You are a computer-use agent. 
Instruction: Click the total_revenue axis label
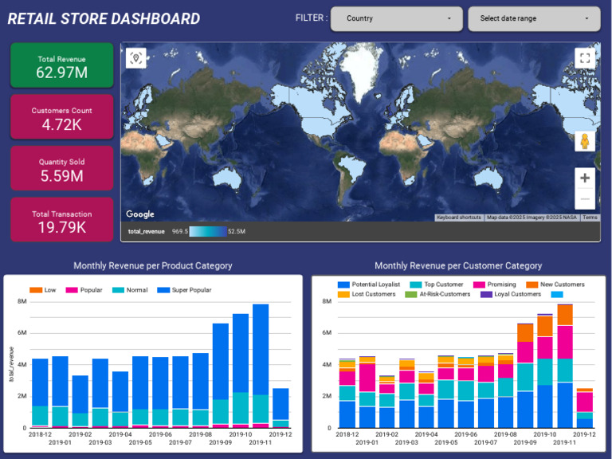[x=11, y=364]
